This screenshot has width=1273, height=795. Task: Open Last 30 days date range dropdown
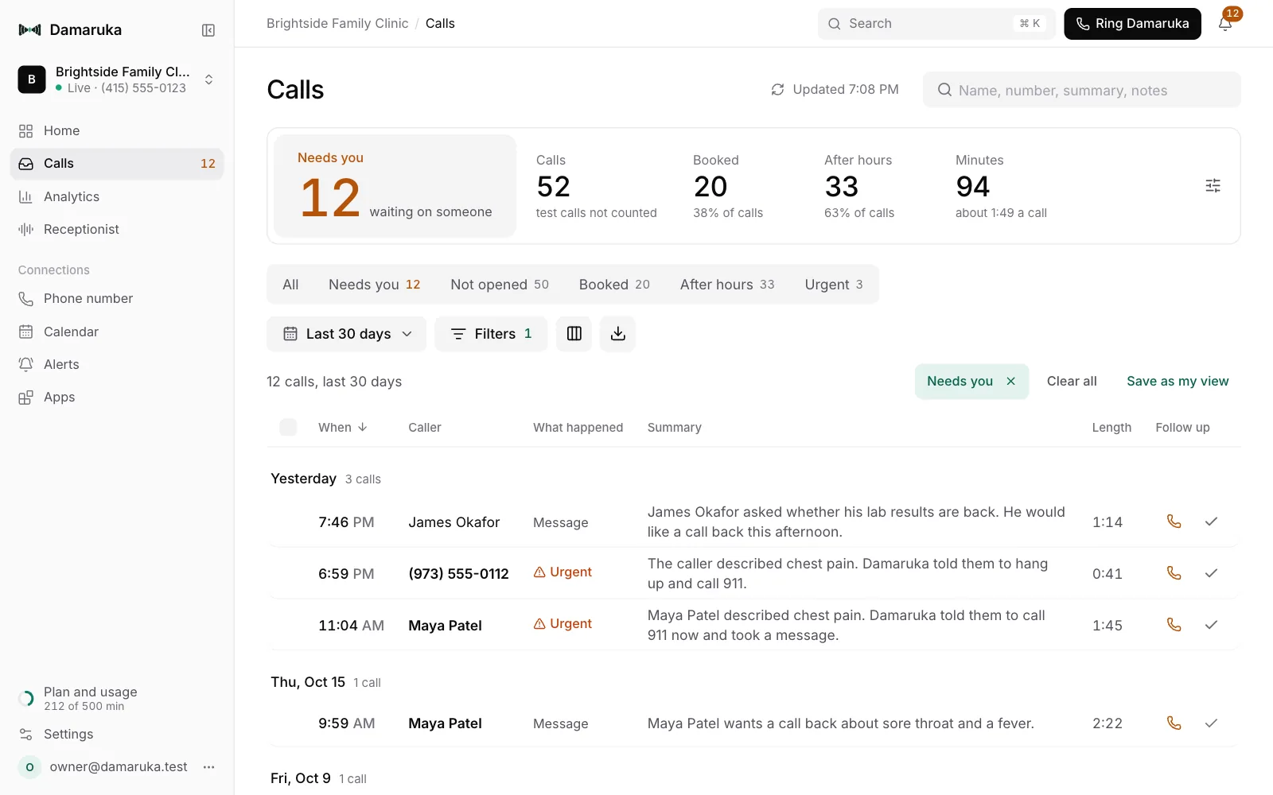point(347,334)
